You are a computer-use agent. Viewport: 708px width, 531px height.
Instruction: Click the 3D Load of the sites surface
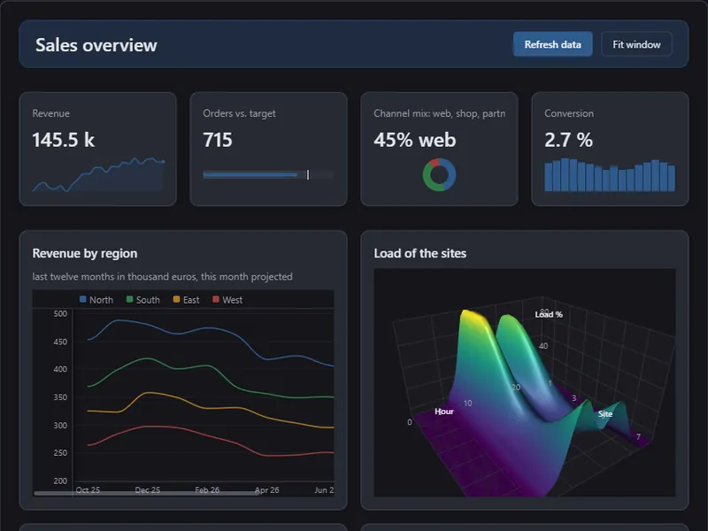525,382
